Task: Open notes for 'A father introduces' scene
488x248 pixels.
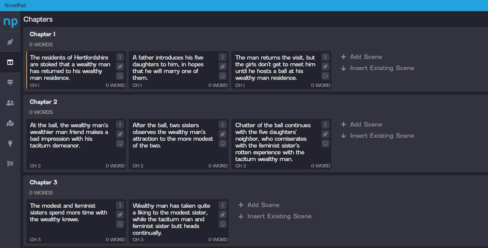Action: click(x=222, y=75)
